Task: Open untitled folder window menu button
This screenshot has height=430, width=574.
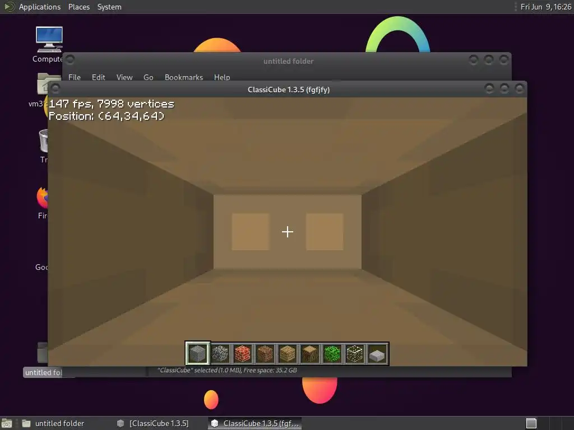Action: point(70,59)
